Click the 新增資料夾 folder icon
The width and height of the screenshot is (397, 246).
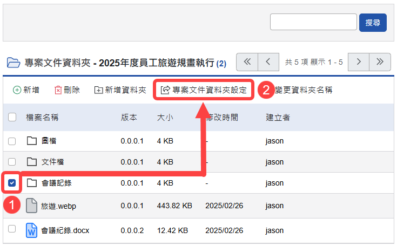coord(98,90)
